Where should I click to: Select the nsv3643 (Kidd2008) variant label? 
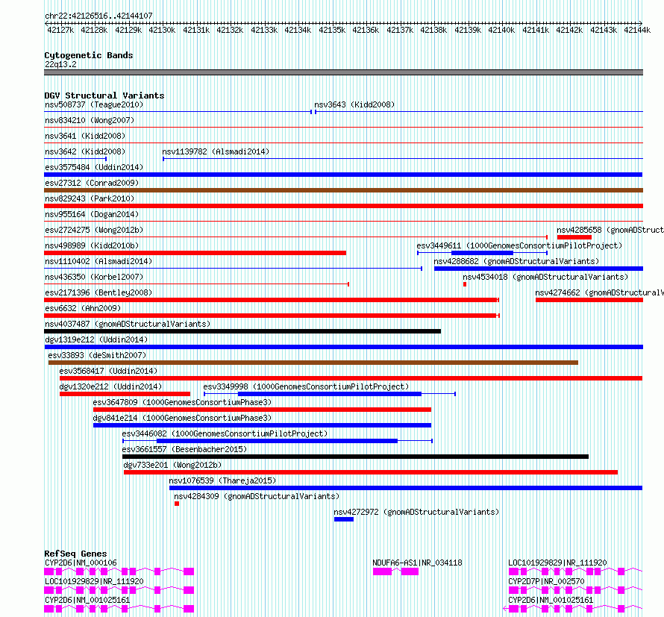point(354,104)
